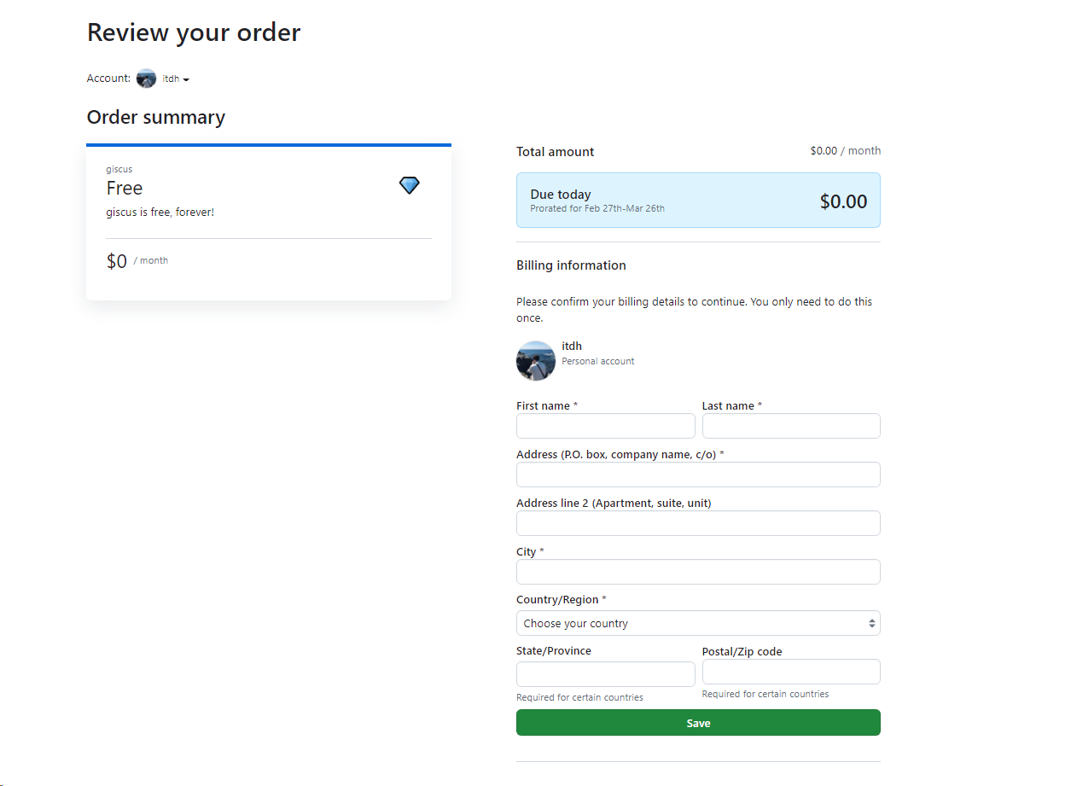The width and height of the screenshot is (1071, 786).
Task: Click the Order summary heading
Action: (x=156, y=117)
